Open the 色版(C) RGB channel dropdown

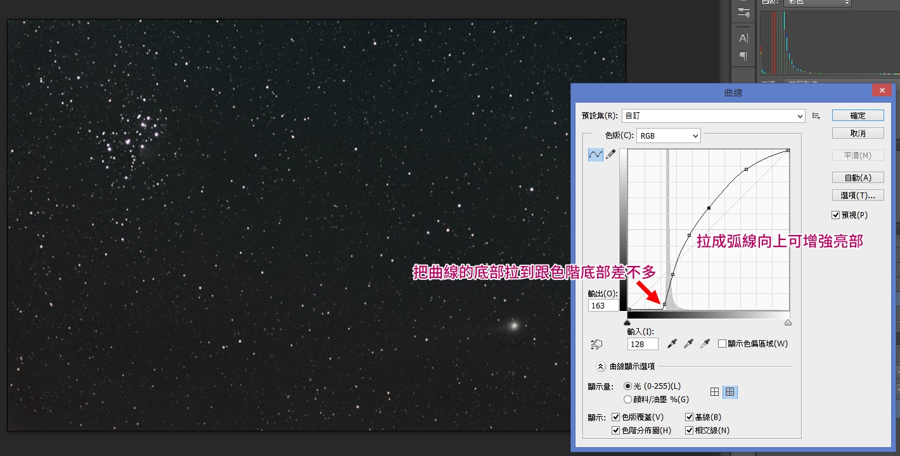(x=669, y=136)
